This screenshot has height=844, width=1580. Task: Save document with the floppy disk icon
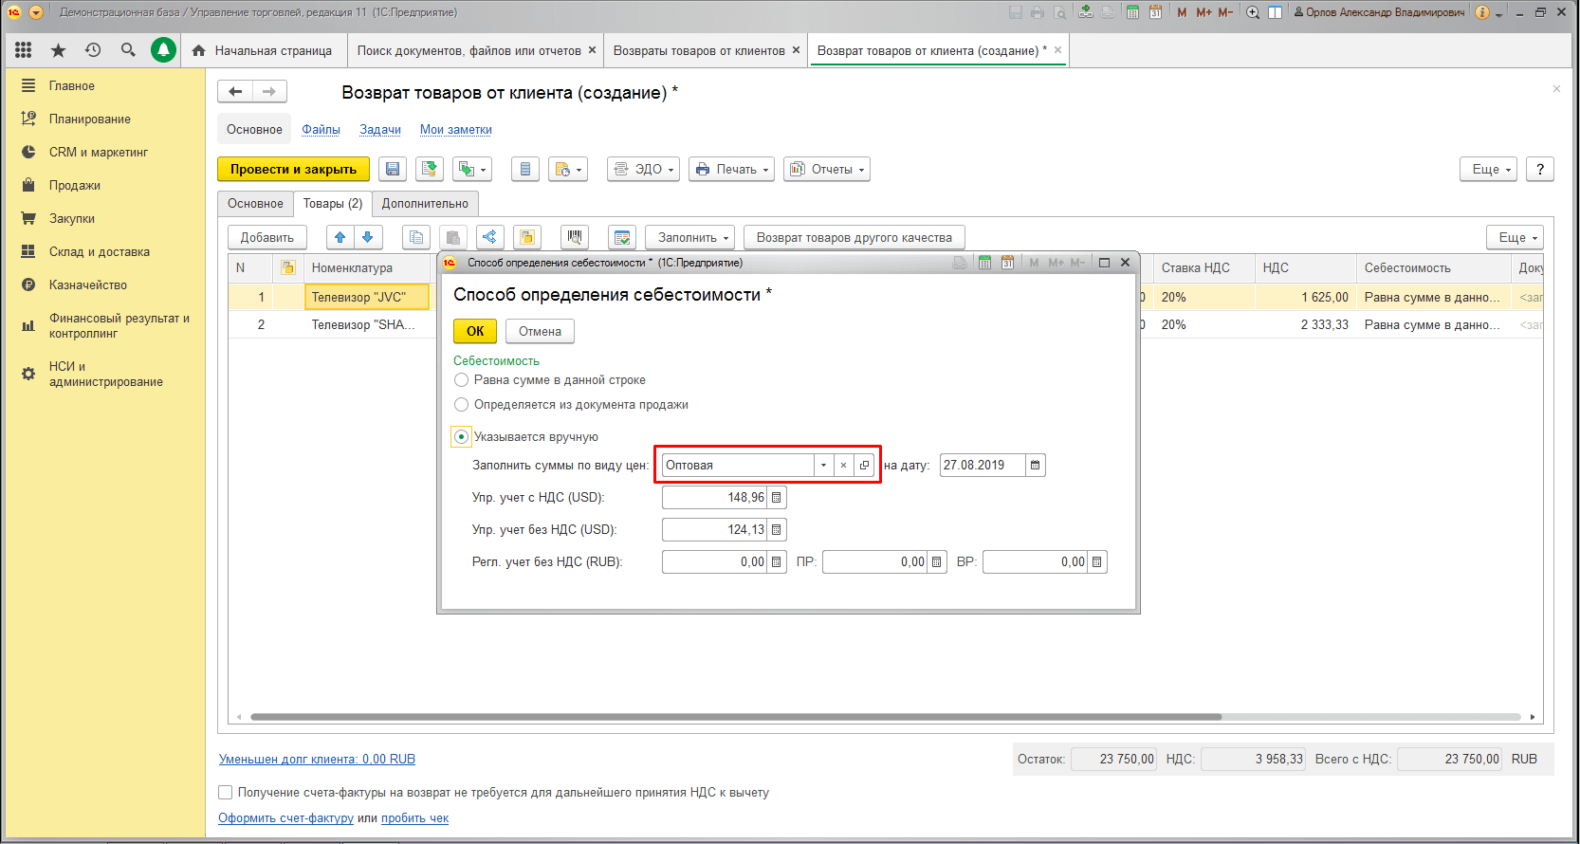pyautogui.click(x=393, y=169)
